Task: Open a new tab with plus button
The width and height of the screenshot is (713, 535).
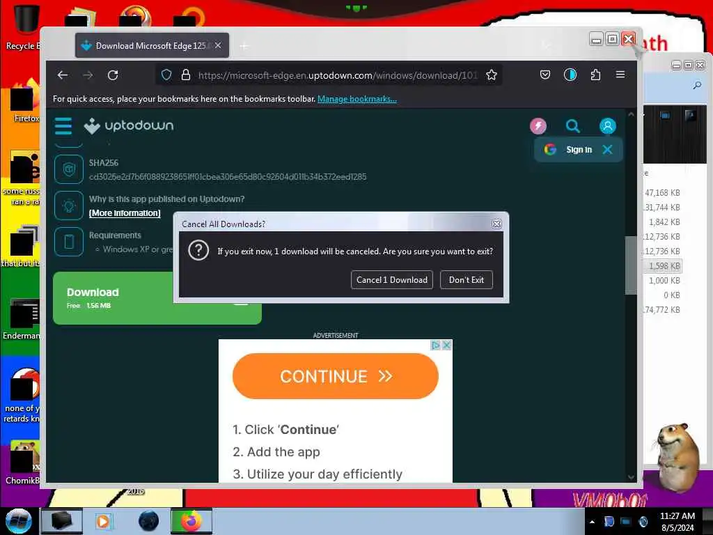Action: coord(244,46)
